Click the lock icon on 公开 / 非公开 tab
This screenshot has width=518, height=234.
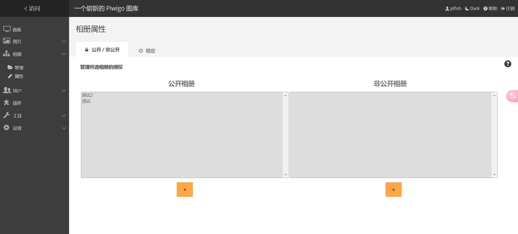point(87,50)
